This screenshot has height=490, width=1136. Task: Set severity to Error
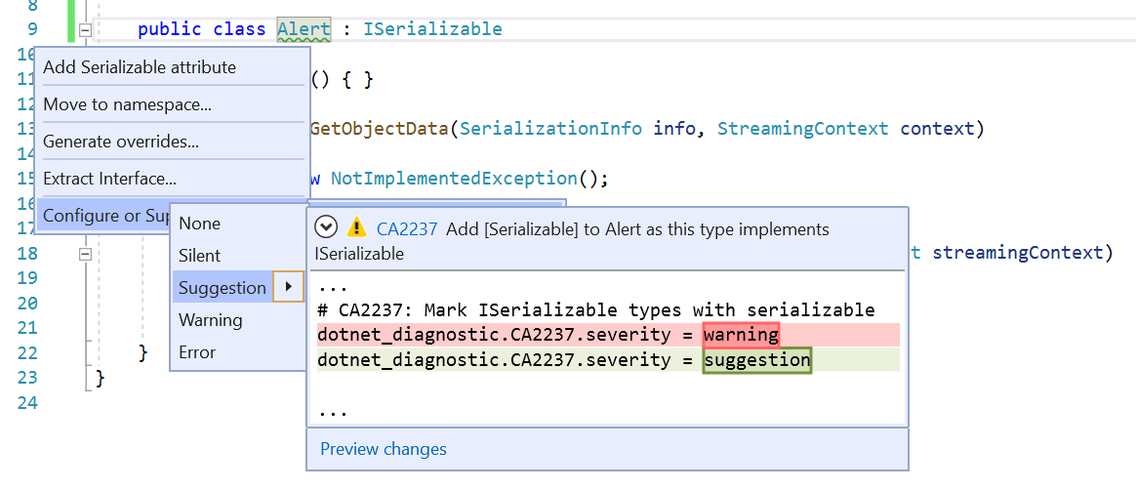pyautogui.click(x=237, y=352)
